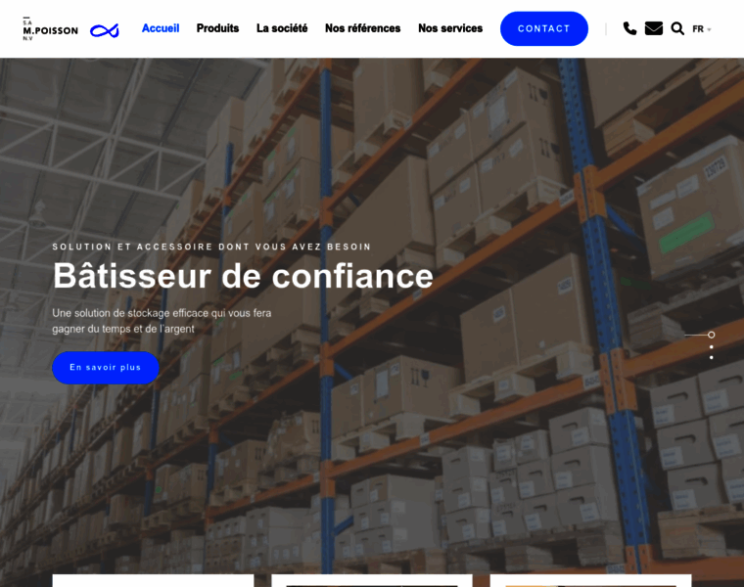Open the search magnifier icon
744x587 pixels.
pos(677,29)
